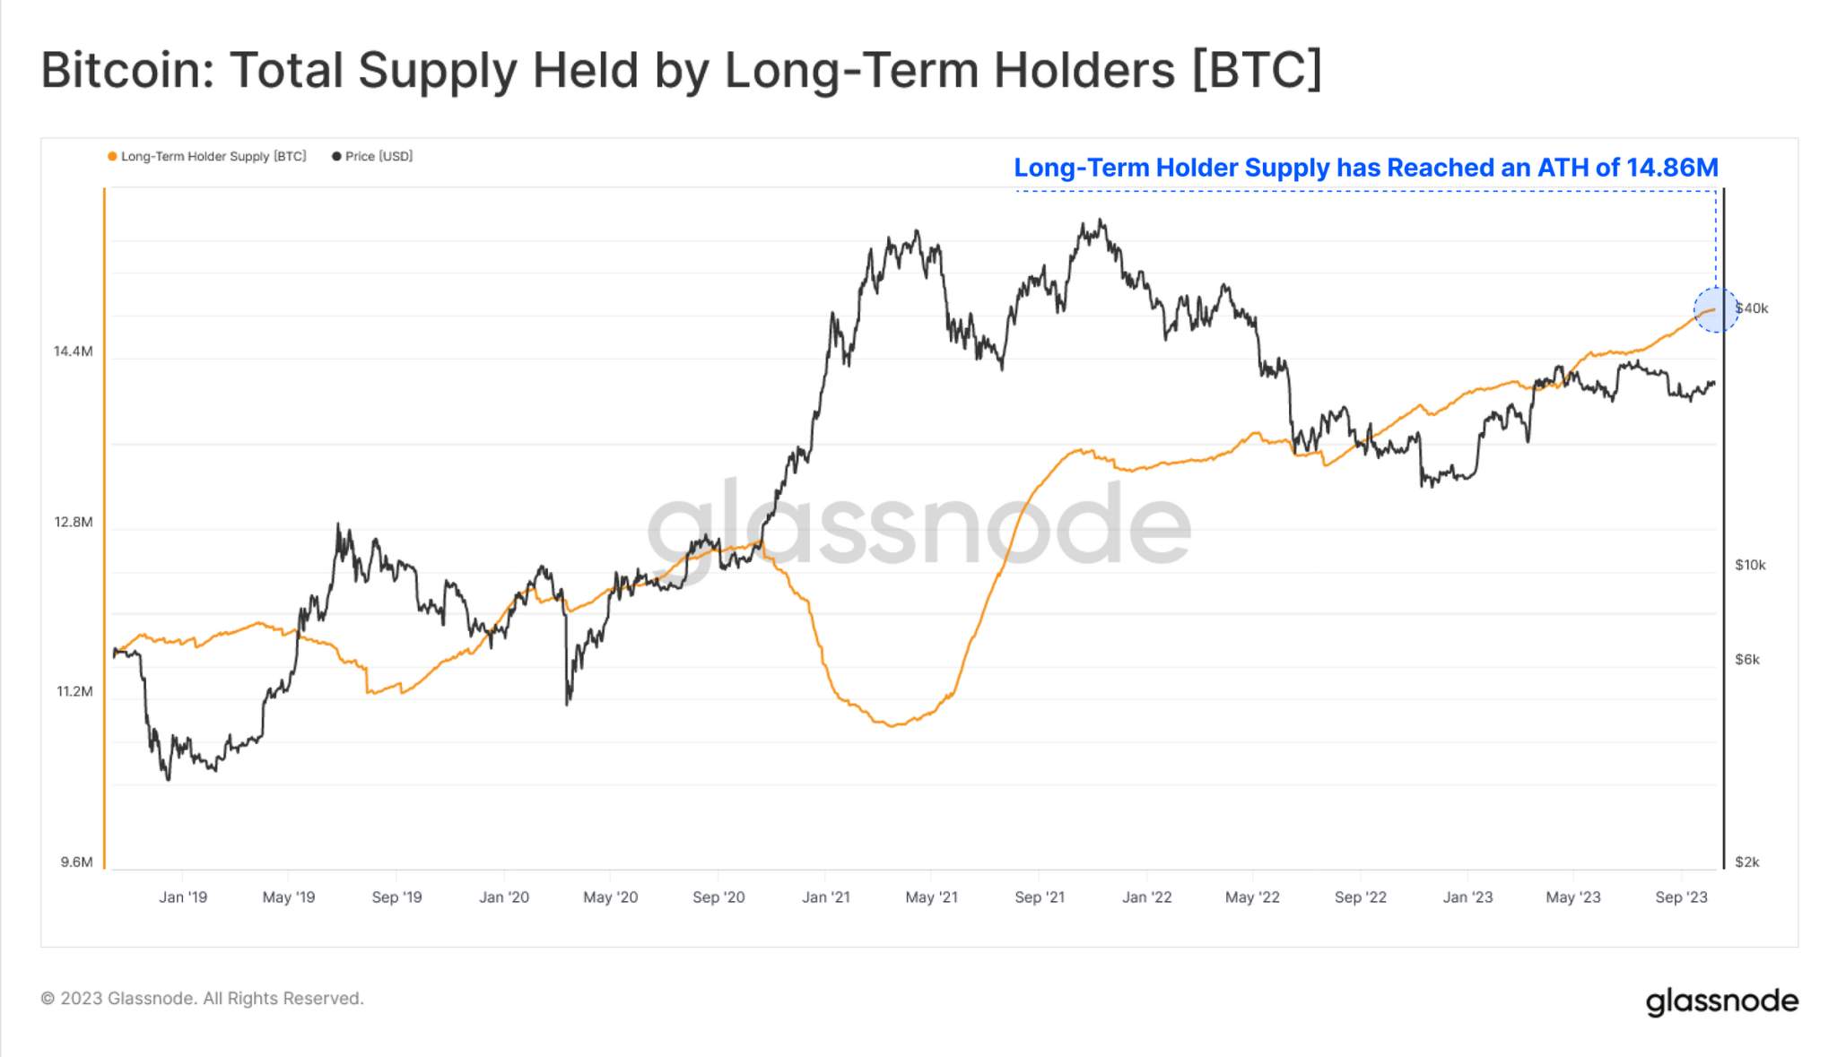Screen dimensions: 1837x1057
Task: Click the 2023 Glassnode copyright text
Action: 202,999
